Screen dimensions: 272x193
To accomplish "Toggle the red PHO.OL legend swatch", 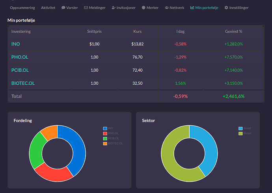I will [105, 134].
